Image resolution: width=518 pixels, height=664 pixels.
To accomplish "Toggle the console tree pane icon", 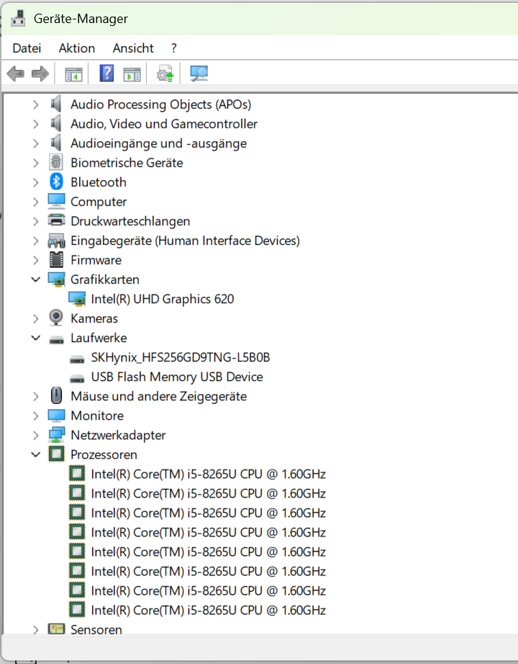I will (73, 74).
